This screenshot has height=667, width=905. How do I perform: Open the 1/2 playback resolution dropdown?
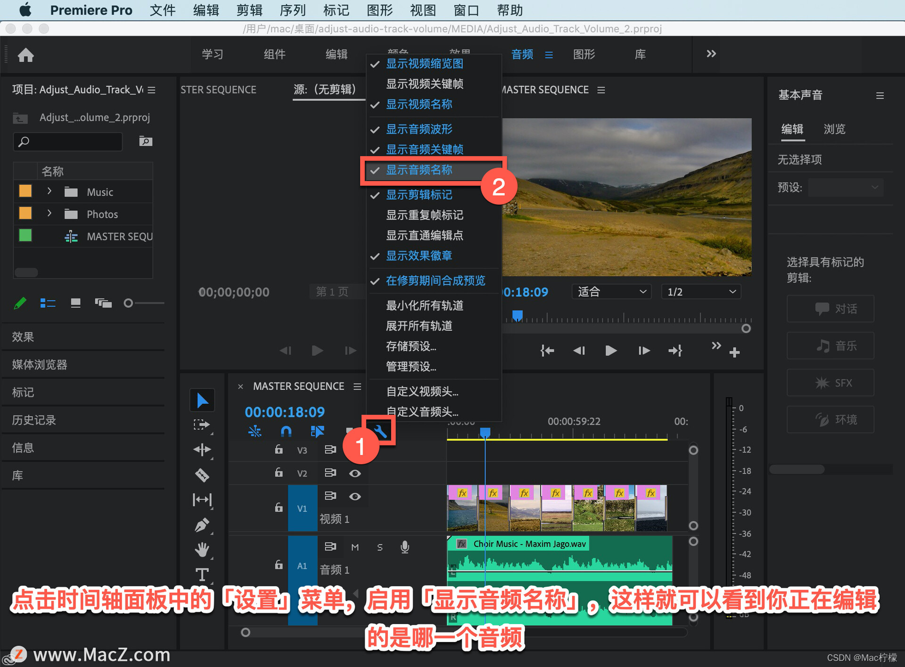pos(700,292)
